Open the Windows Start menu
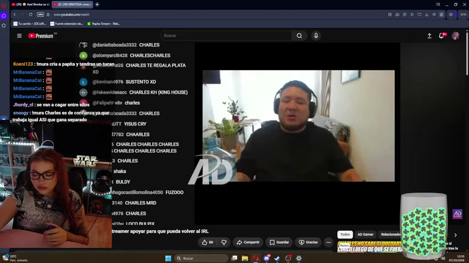This screenshot has width=469, height=263. [168, 258]
